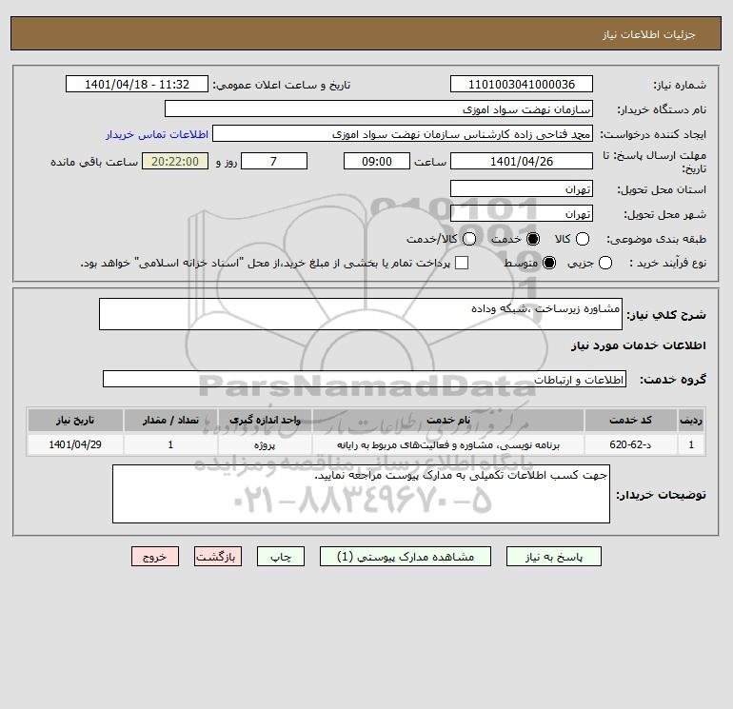733x709 pixels.
Task: Click service code cell د-62-620
Action: tap(630, 444)
